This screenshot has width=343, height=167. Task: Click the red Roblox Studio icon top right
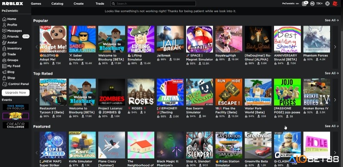pos(335,3)
